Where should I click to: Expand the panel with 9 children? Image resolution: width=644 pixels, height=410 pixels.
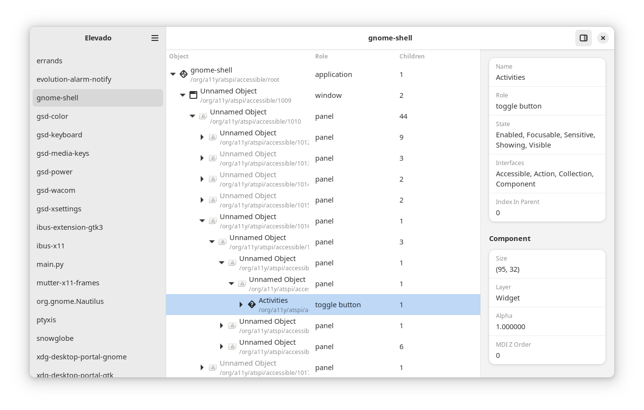(x=202, y=137)
